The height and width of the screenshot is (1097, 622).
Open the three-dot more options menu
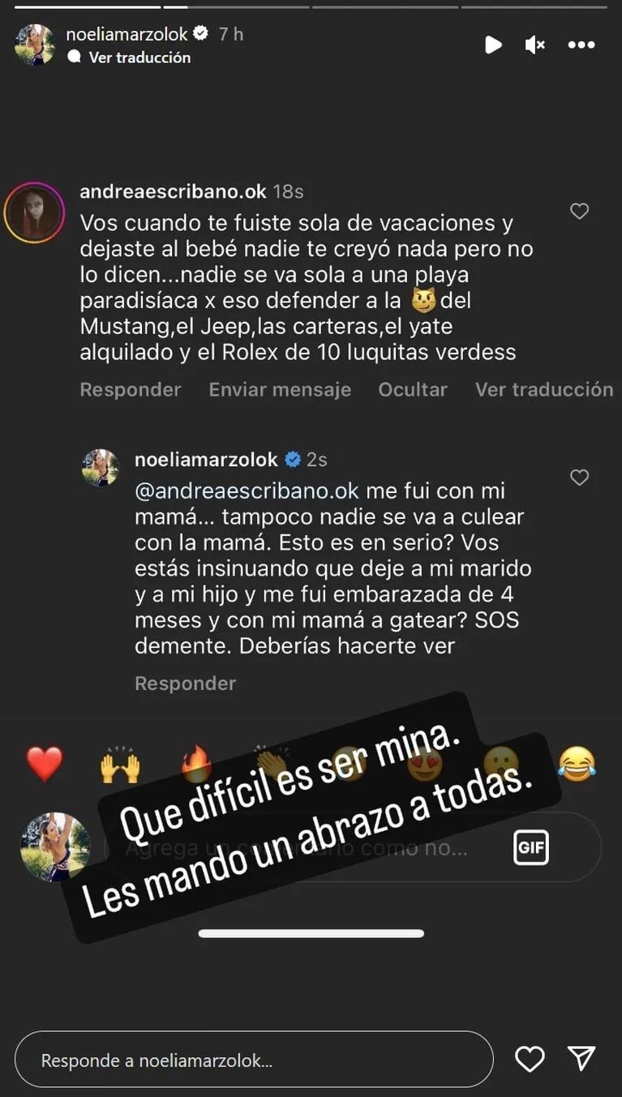[x=581, y=45]
